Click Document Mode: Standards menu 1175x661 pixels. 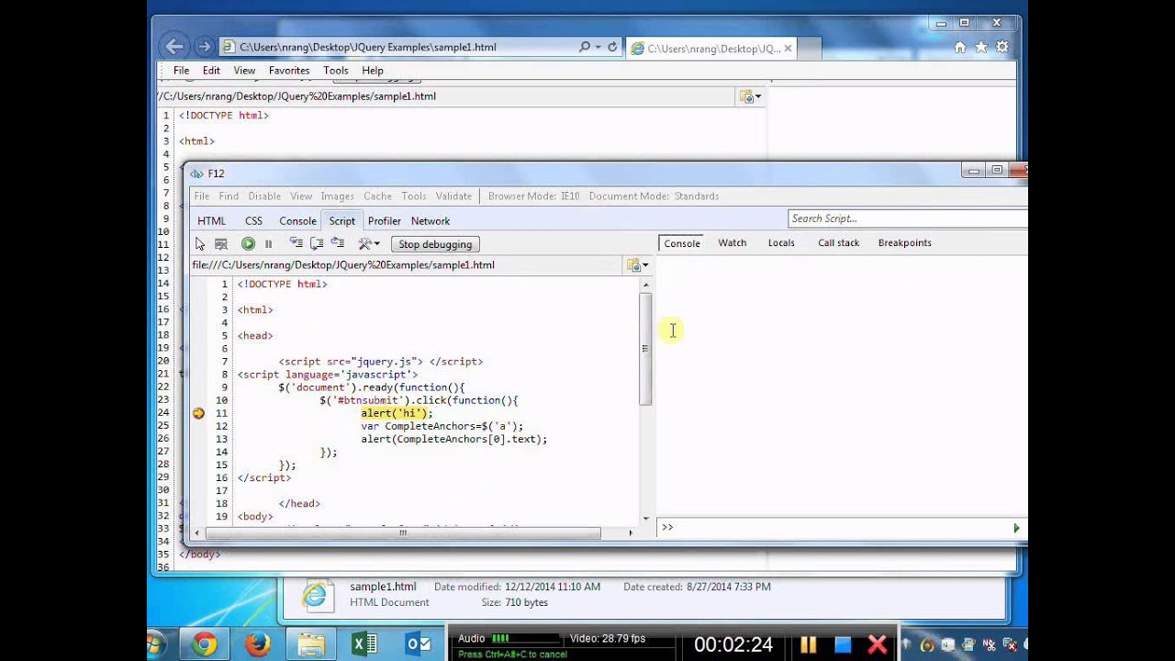tap(654, 196)
